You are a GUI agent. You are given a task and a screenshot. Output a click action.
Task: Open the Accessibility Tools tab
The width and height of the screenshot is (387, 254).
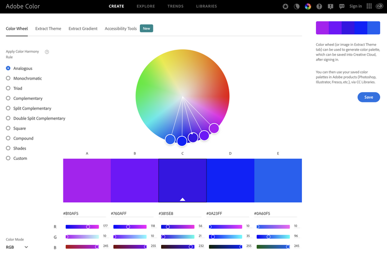coord(120,28)
